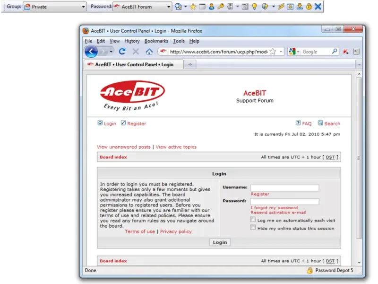Image resolution: width=378 pixels, height=284 pixels.
Task: Open dropdown arrow next to search icon
Action: pos(185,7)
